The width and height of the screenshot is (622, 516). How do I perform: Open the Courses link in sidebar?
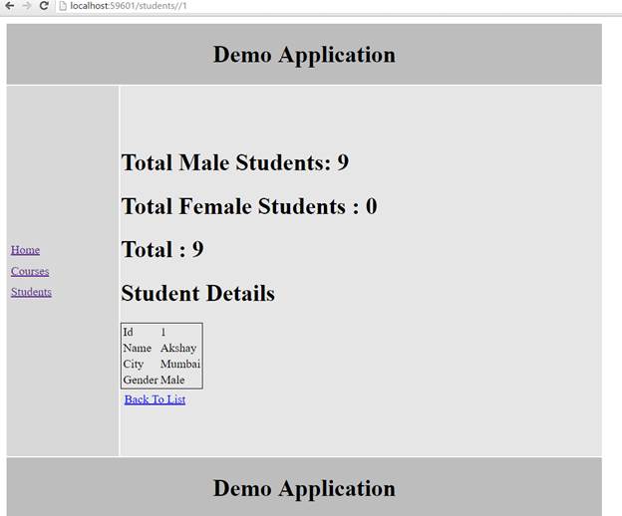(30, 271)
